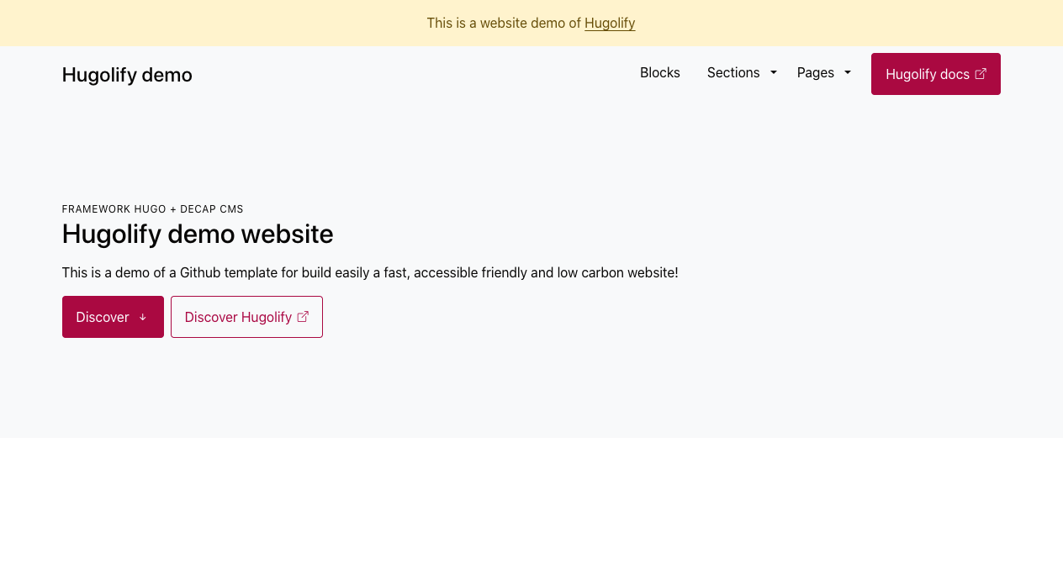Open the Sections navigation menu

(733, 72)
